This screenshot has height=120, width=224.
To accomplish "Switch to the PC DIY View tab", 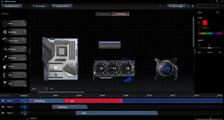I will (121, 14).
